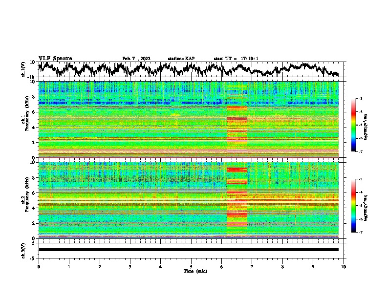Click the "ch.1(V)" waveform axis label
The height and width of the screenshot is (299, 387).
point(23,69)
